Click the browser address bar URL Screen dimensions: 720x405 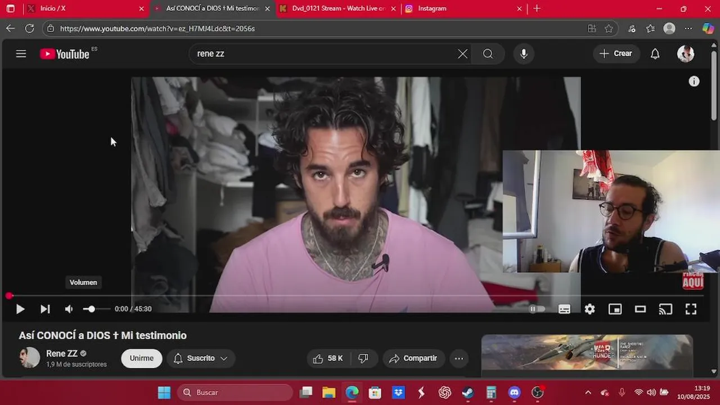157,28
